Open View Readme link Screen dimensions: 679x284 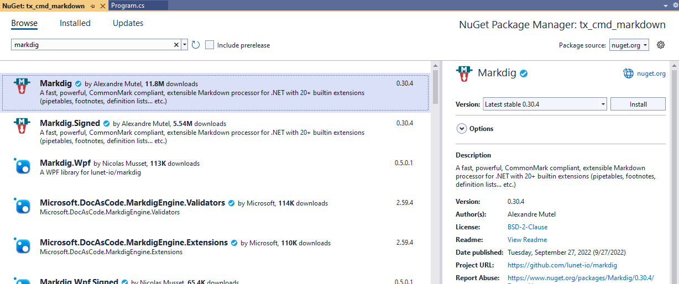click(x=527, y=240)
